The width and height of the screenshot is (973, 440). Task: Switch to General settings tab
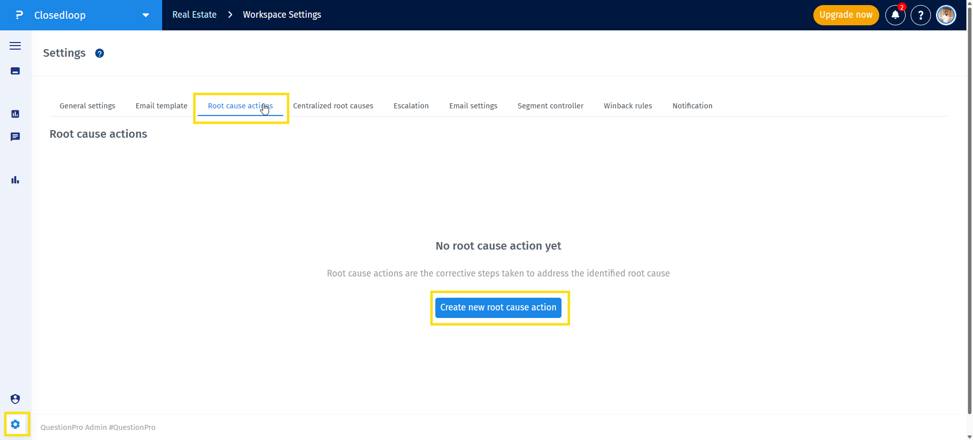pyautogui.click(x=87, y=106)
